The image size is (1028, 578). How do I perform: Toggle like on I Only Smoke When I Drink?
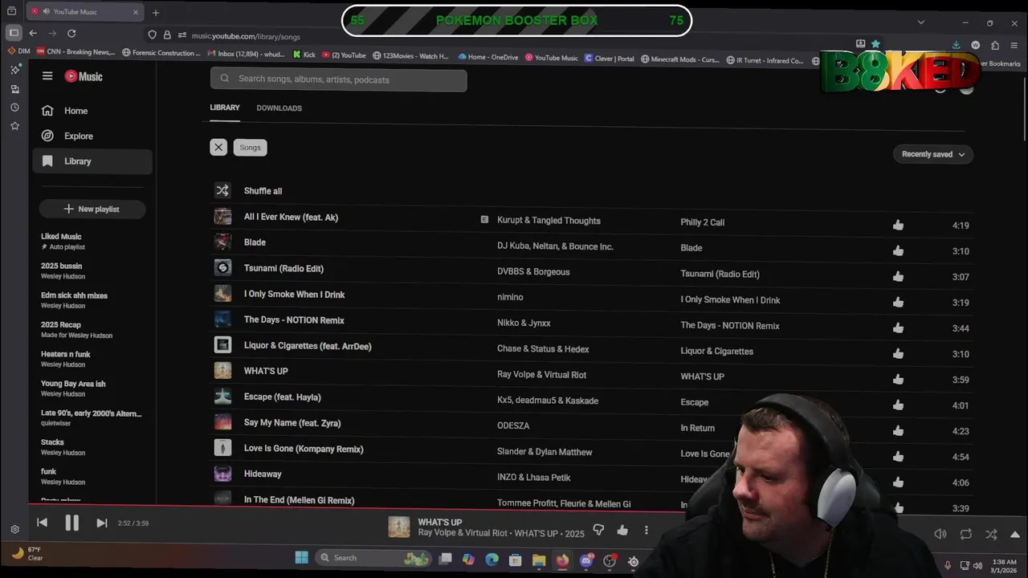(898, 303)
